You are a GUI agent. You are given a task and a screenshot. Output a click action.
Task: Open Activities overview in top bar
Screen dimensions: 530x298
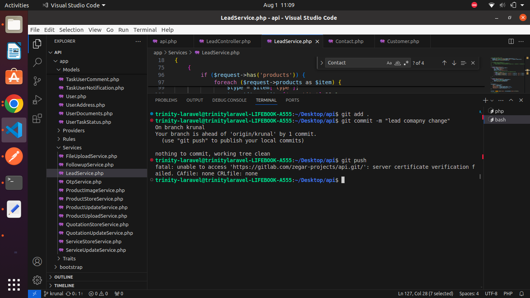pyautogui.click(x=17, y=5)
